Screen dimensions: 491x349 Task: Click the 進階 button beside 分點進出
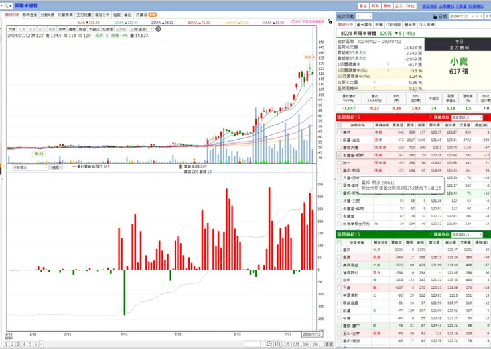(56, 168)
